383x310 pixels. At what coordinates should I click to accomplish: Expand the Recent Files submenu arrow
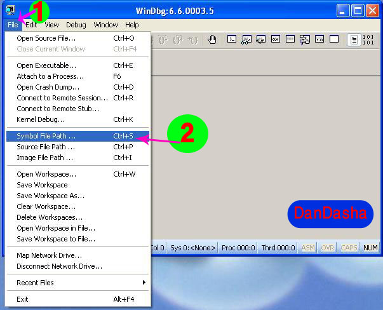(144, 283)
